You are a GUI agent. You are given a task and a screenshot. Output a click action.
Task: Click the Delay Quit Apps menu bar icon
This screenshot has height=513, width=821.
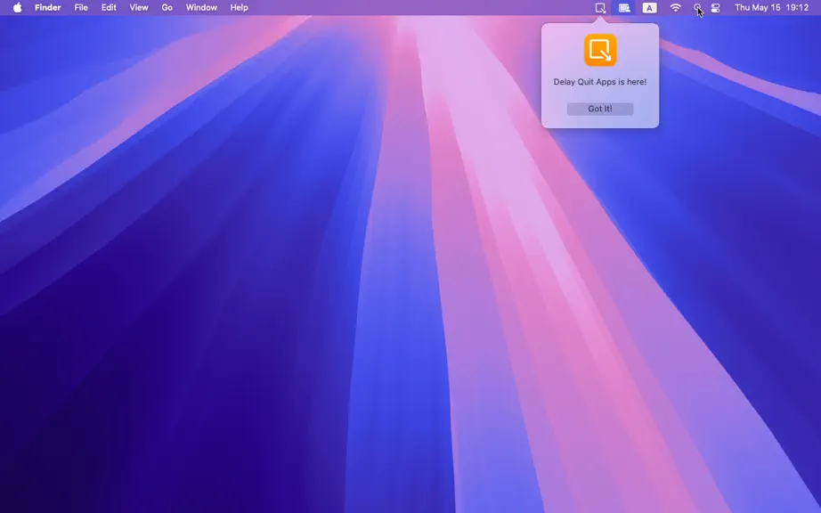(600, 8)
